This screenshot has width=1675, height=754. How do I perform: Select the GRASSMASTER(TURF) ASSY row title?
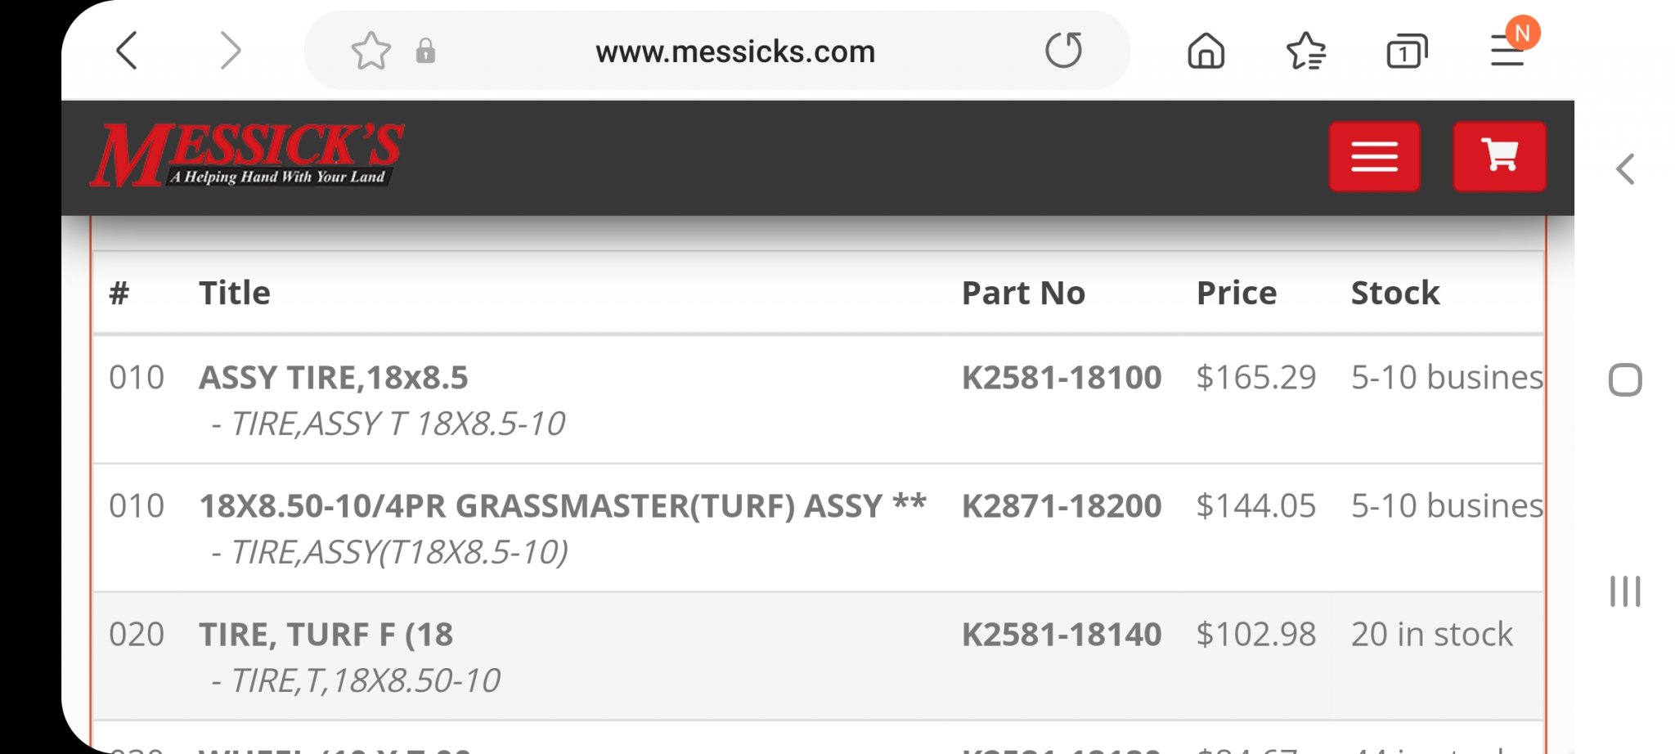(563, 505)
